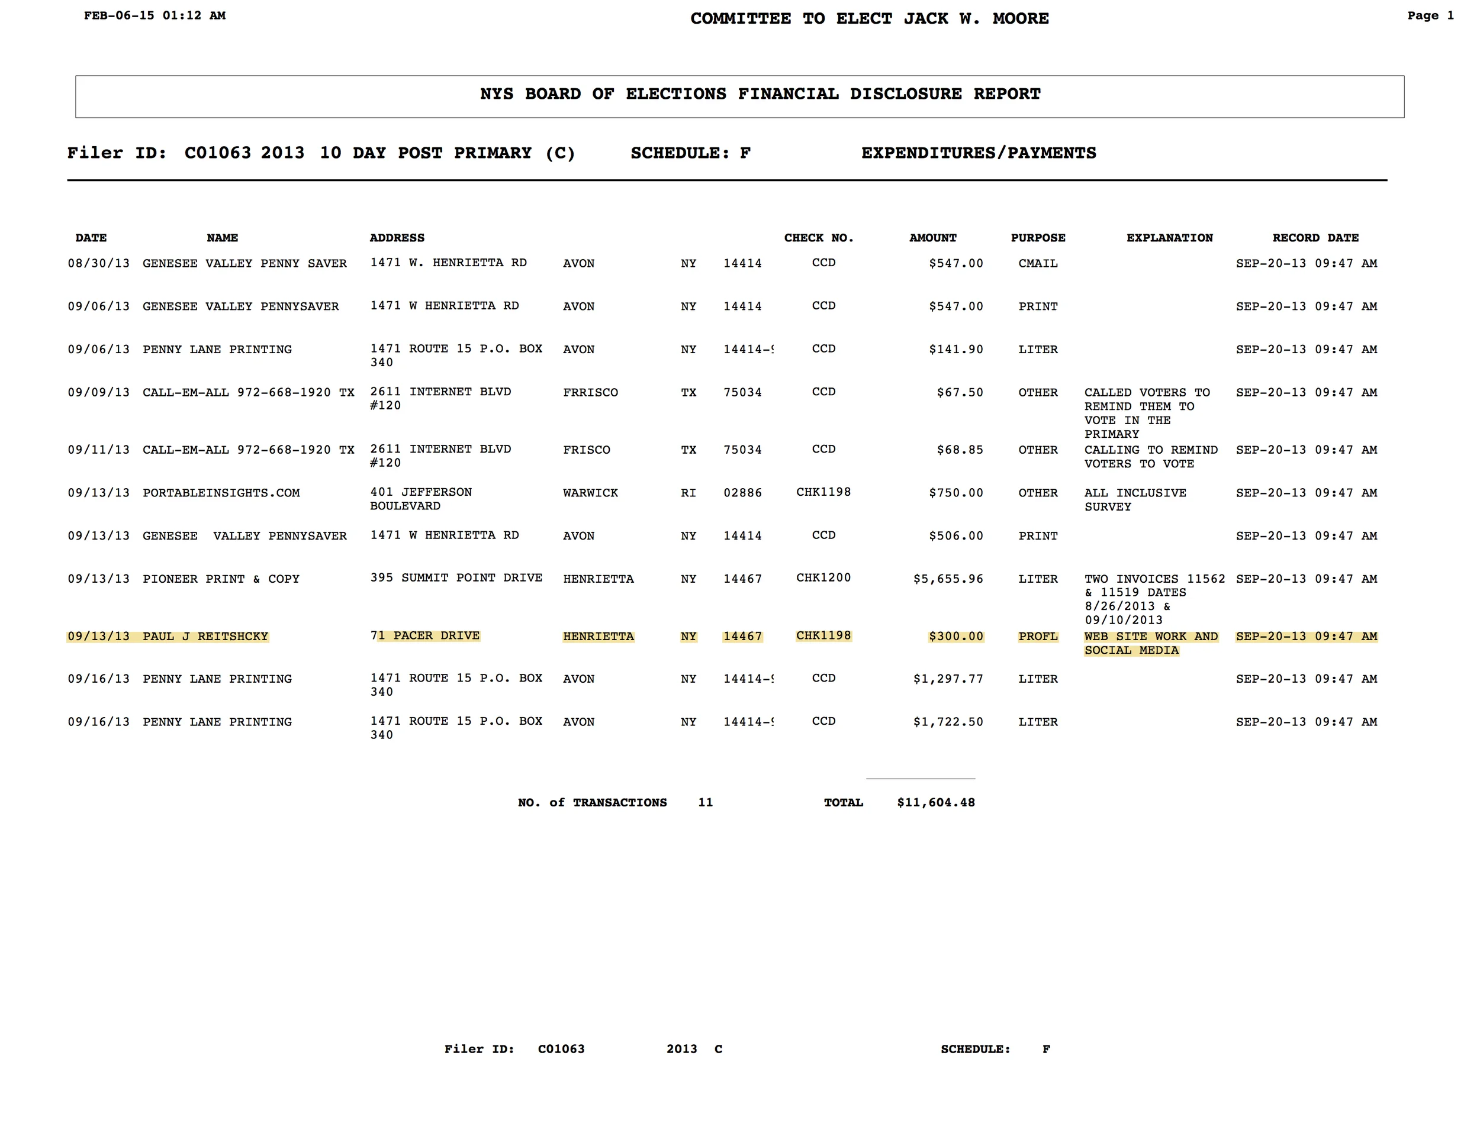Click city 'HENRIETTA' in Pioneer Print row
This screenshot has height=1143, width=1480.
pyautogui.click(x=599, y=579)
